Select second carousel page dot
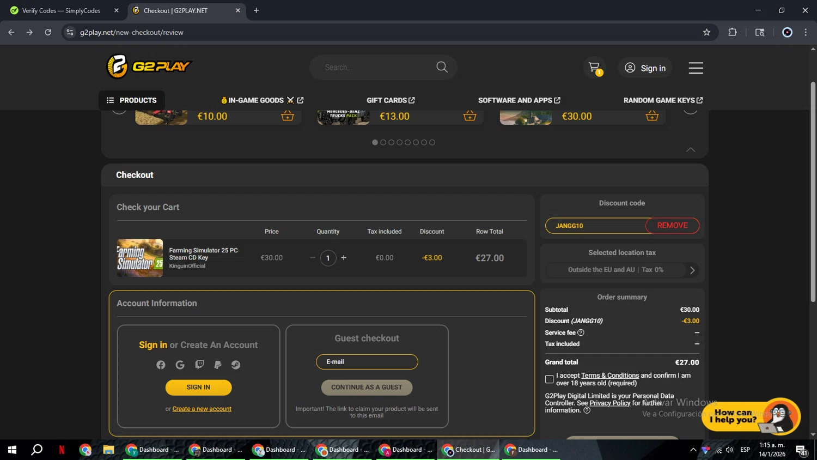Screen dimensions: 817x460 [383, 142]
